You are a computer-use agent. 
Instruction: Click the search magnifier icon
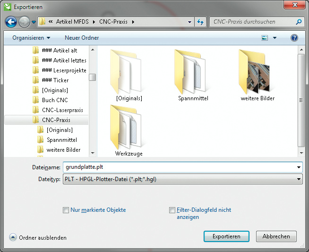pos(299,22)
